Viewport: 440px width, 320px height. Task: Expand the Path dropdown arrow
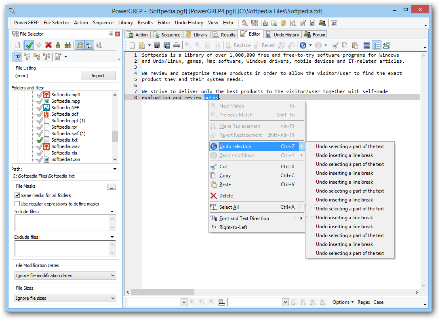point(115,169)
